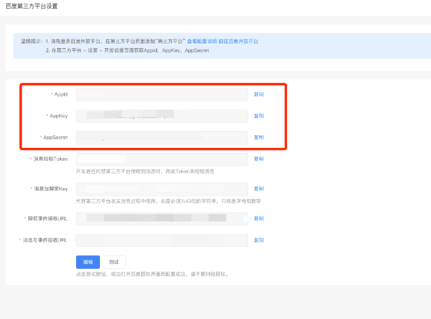Select the 百度第三方平台设置 page title
The width and height of the screenshot is (431, 319).
coord(31,6)
